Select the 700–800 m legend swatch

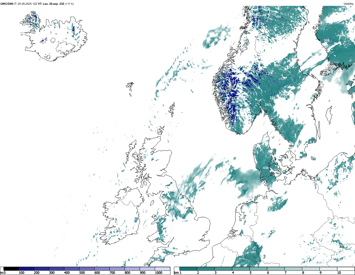117,269
